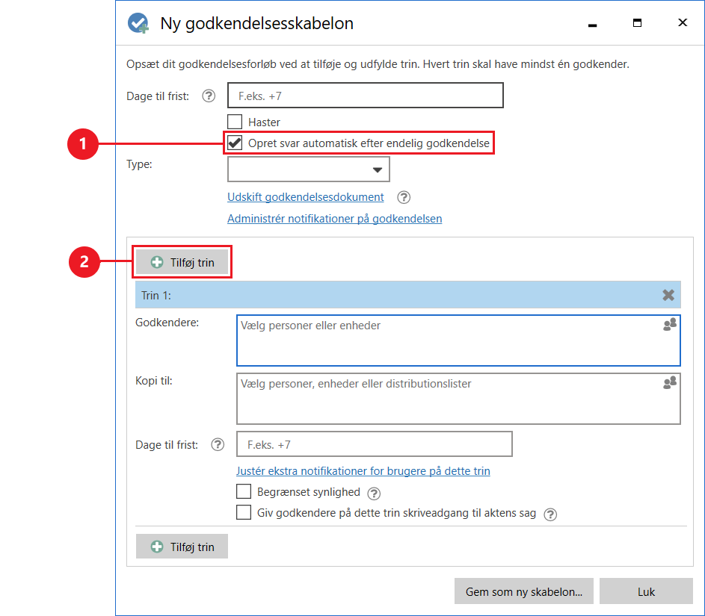Screen dimensions: 705x616
Task: Click into the Kopi til field
Action: pos(458,399)
